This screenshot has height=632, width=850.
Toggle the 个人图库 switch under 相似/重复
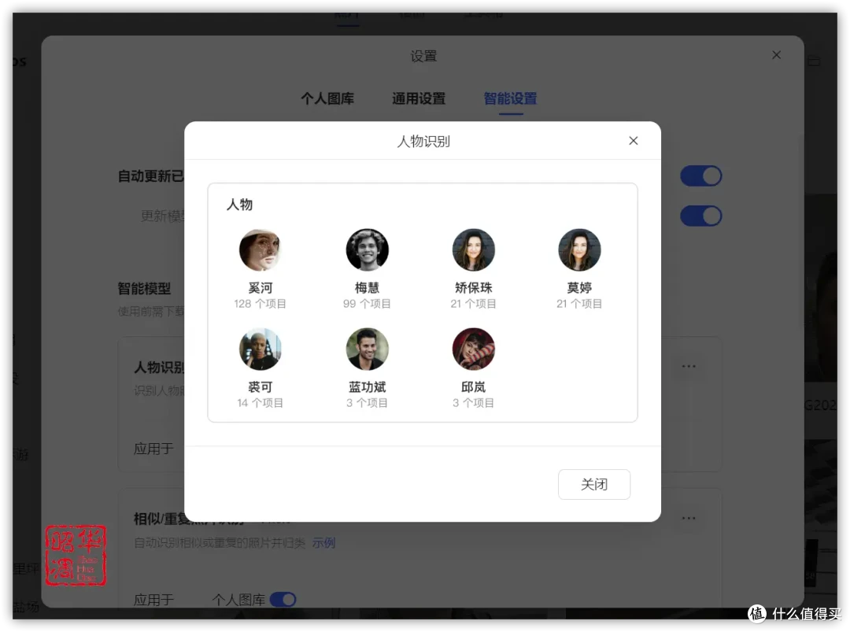click(283, 600)
